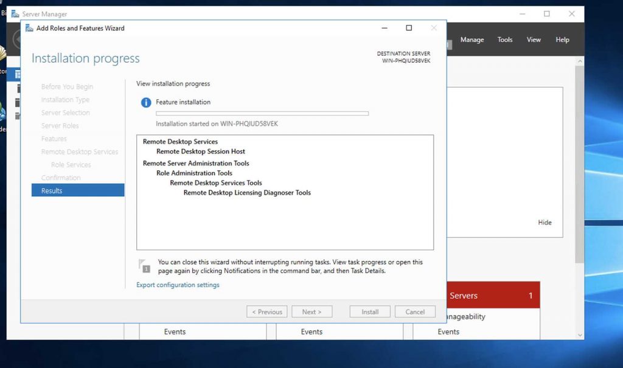Click the Hide link in welcome tile
The image size is (623, 368).
545,223
